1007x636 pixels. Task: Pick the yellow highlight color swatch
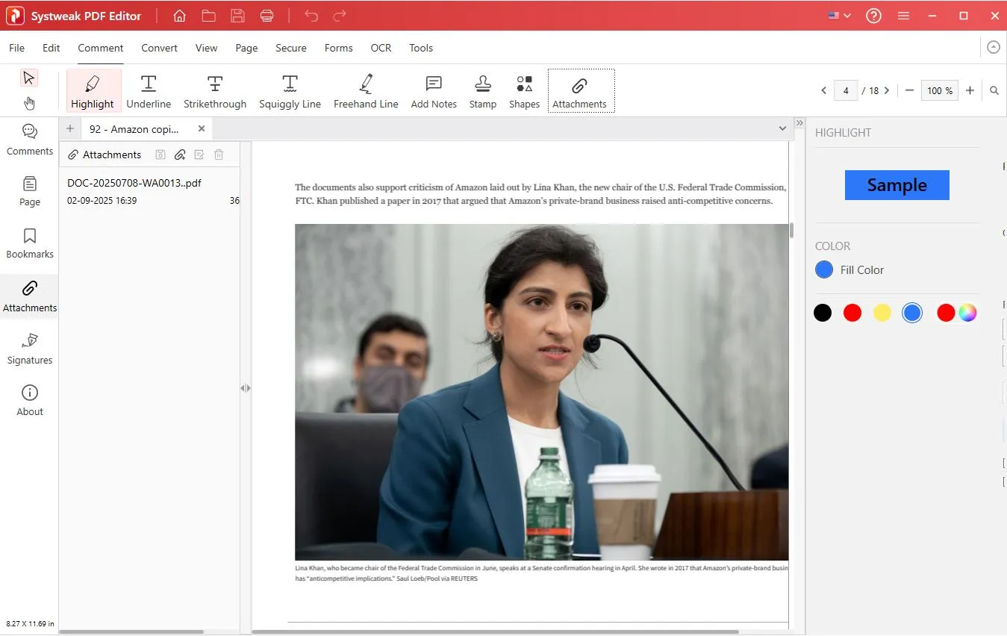[882, 313]
